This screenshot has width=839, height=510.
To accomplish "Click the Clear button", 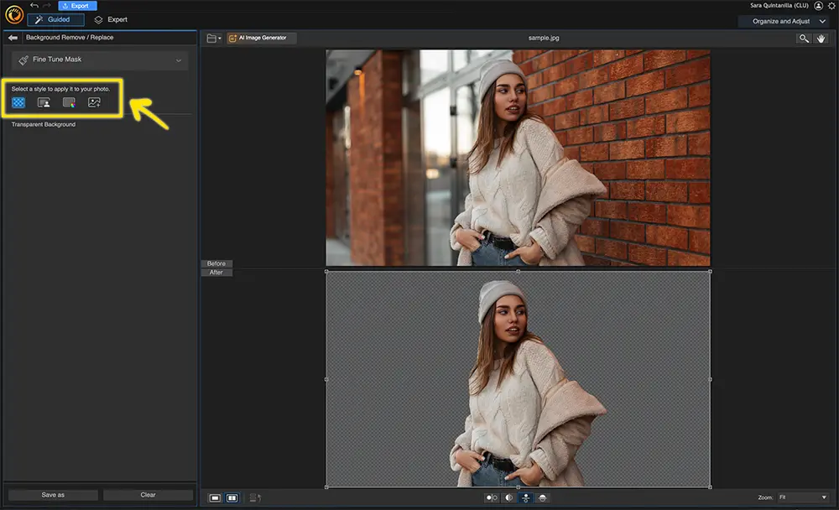I will pos(149,494).
